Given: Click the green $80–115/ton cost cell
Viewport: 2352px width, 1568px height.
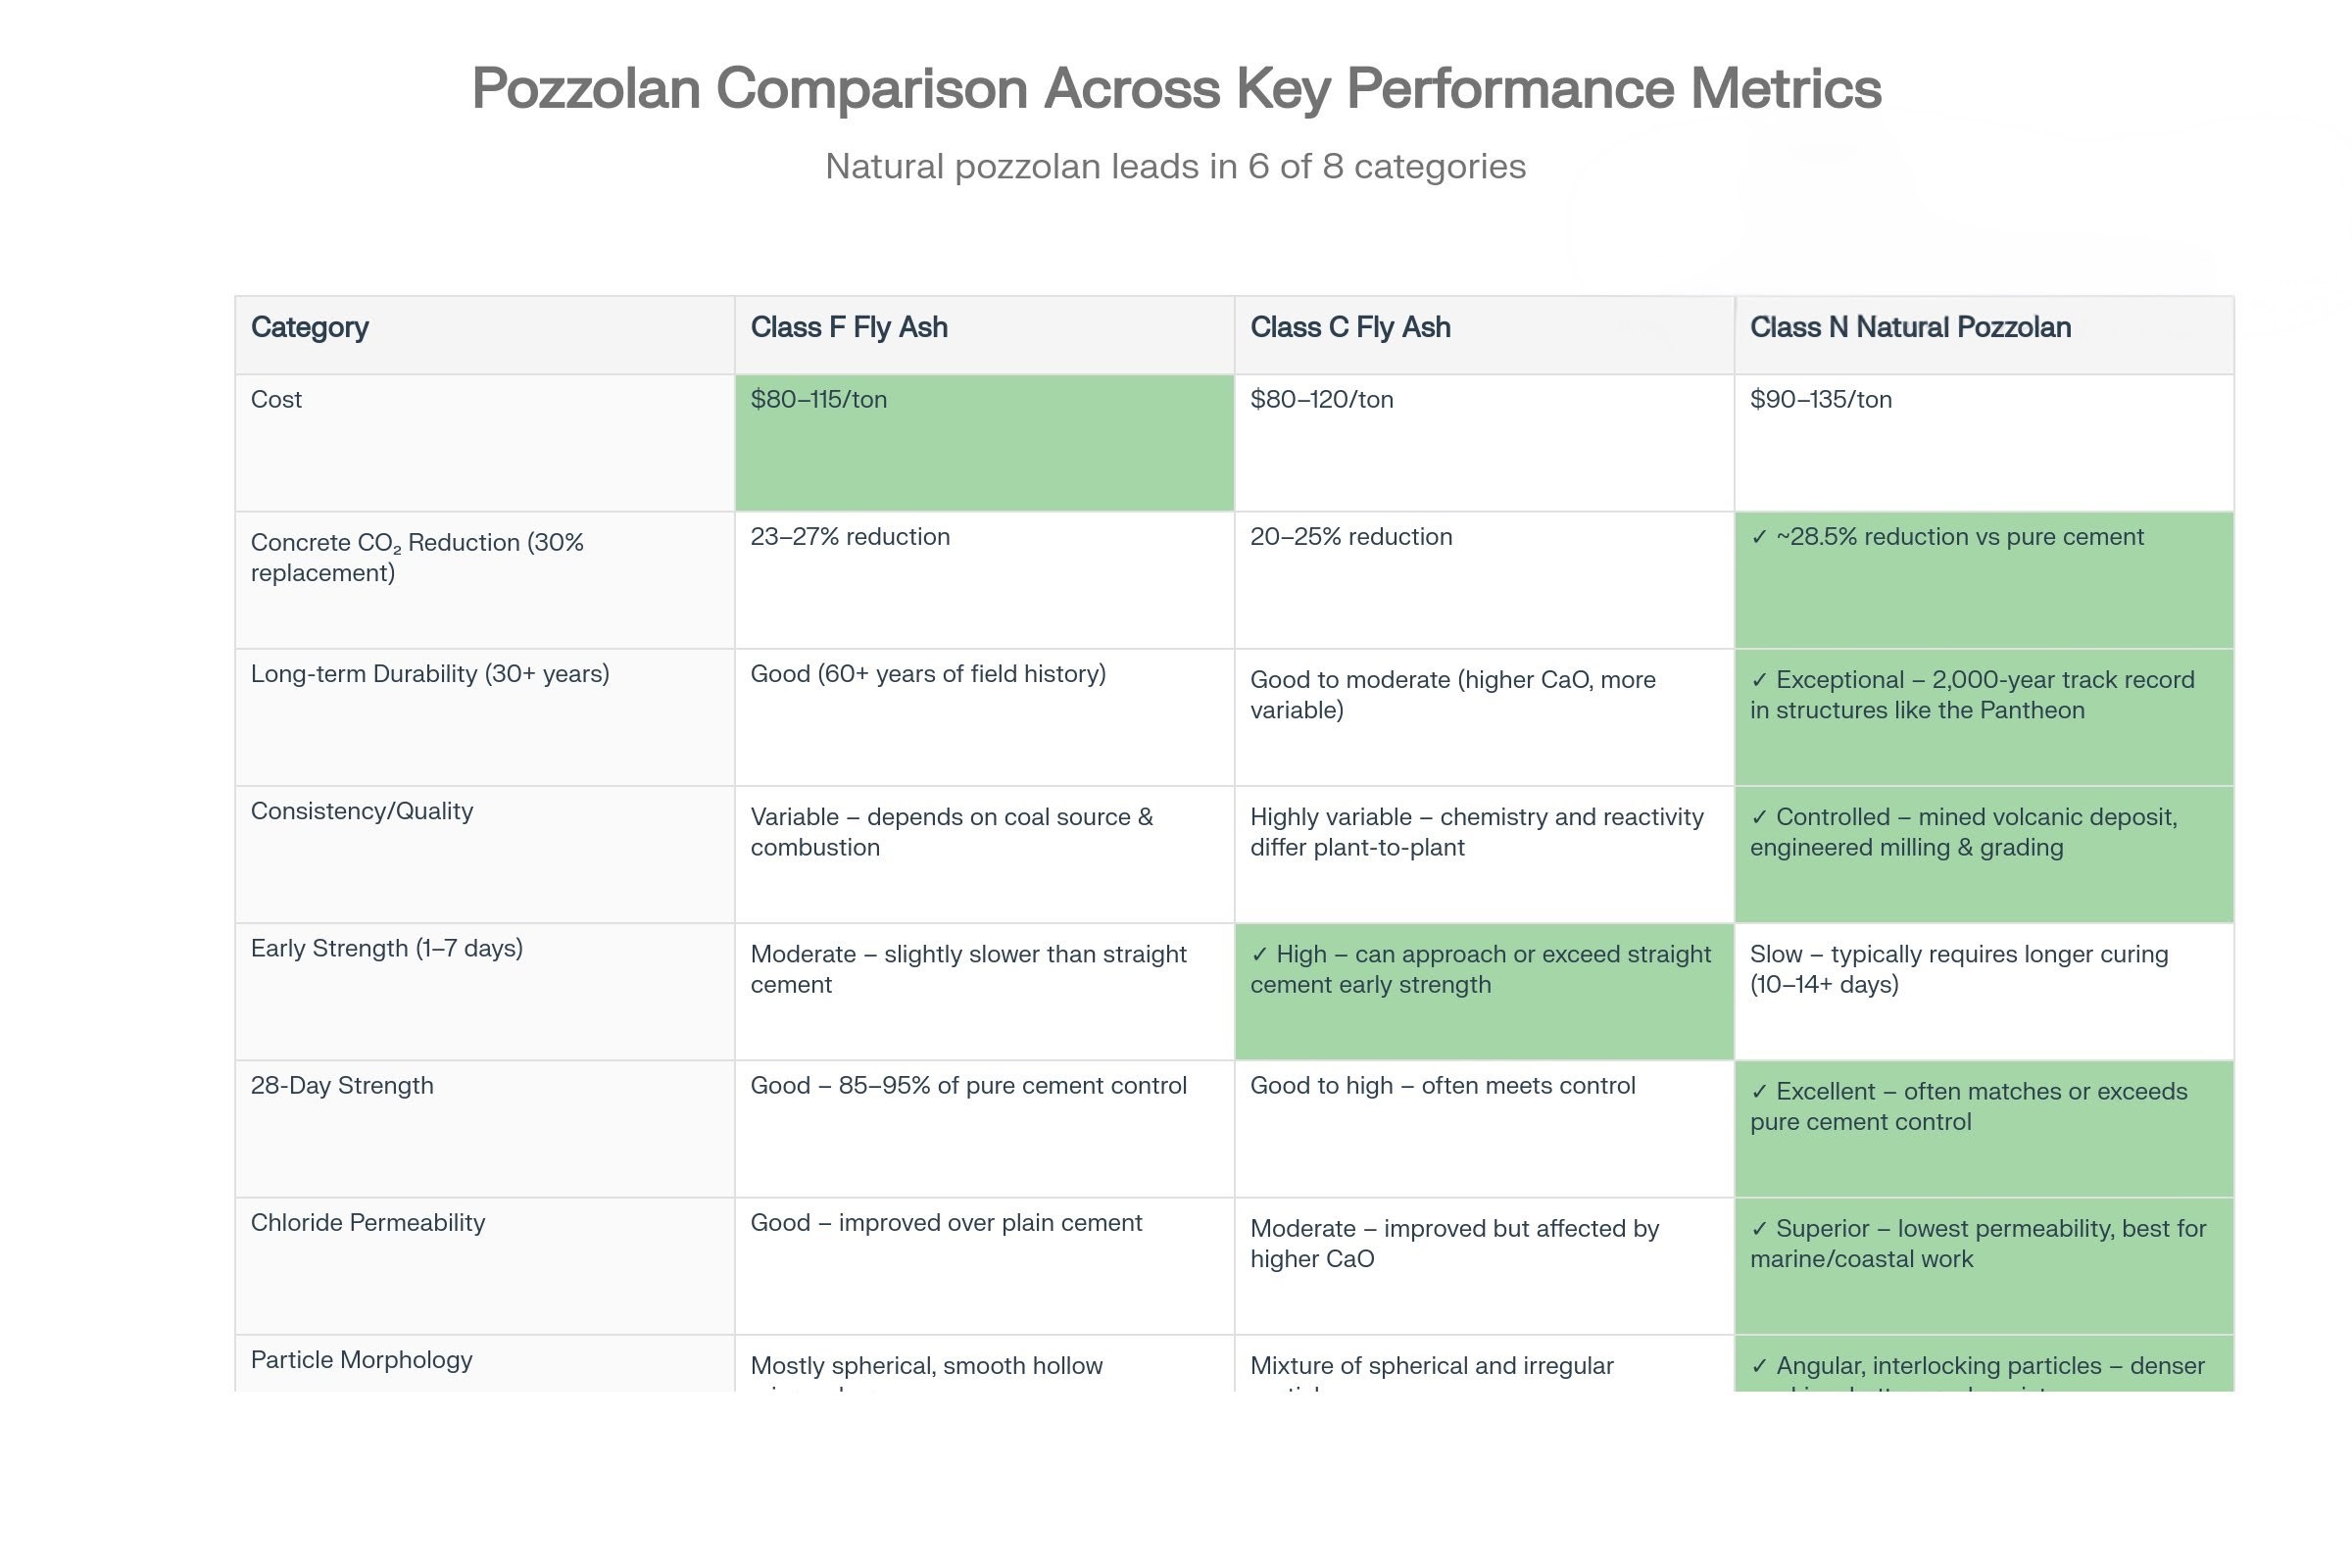Looking at the screenshot, I should 984,442.
